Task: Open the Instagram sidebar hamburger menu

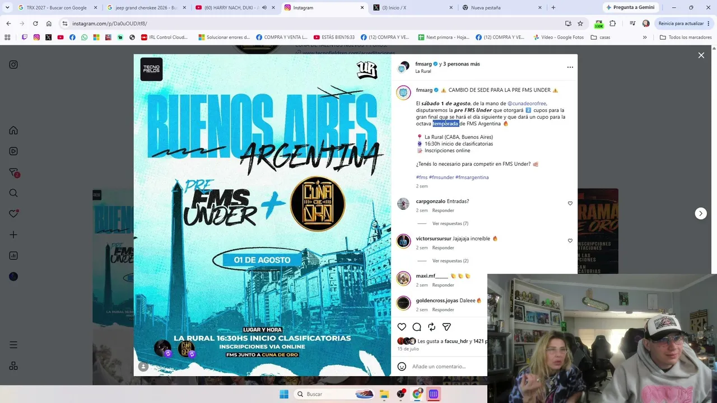Action: 13,345
